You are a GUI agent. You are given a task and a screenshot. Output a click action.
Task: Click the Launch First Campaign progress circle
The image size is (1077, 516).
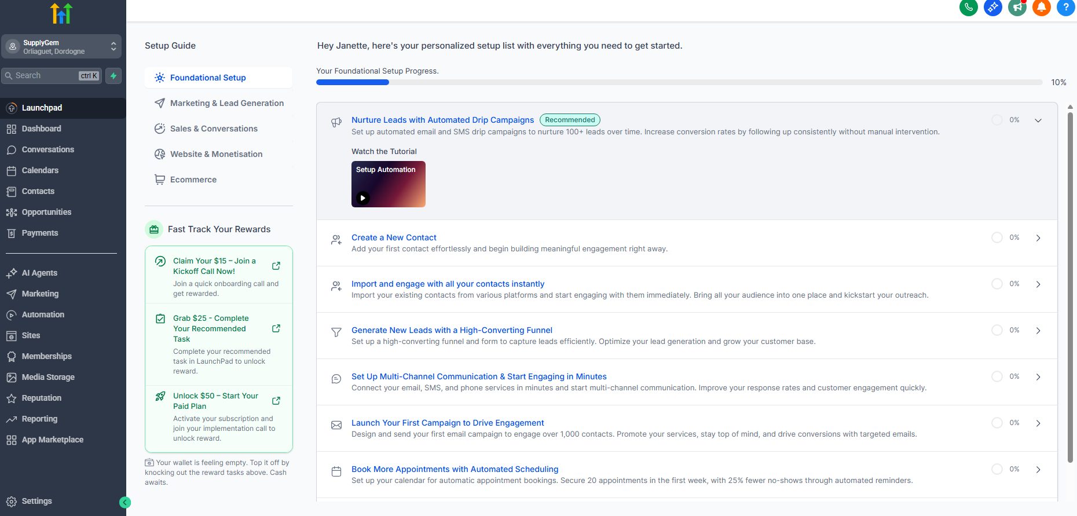click(x=997, y=423)
